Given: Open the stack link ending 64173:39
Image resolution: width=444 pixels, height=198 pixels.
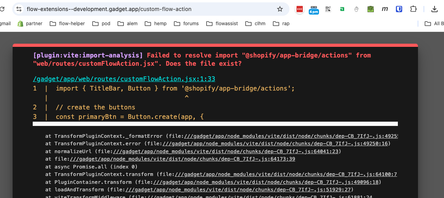Looking at the screenshot, I should tap(182, 159).
